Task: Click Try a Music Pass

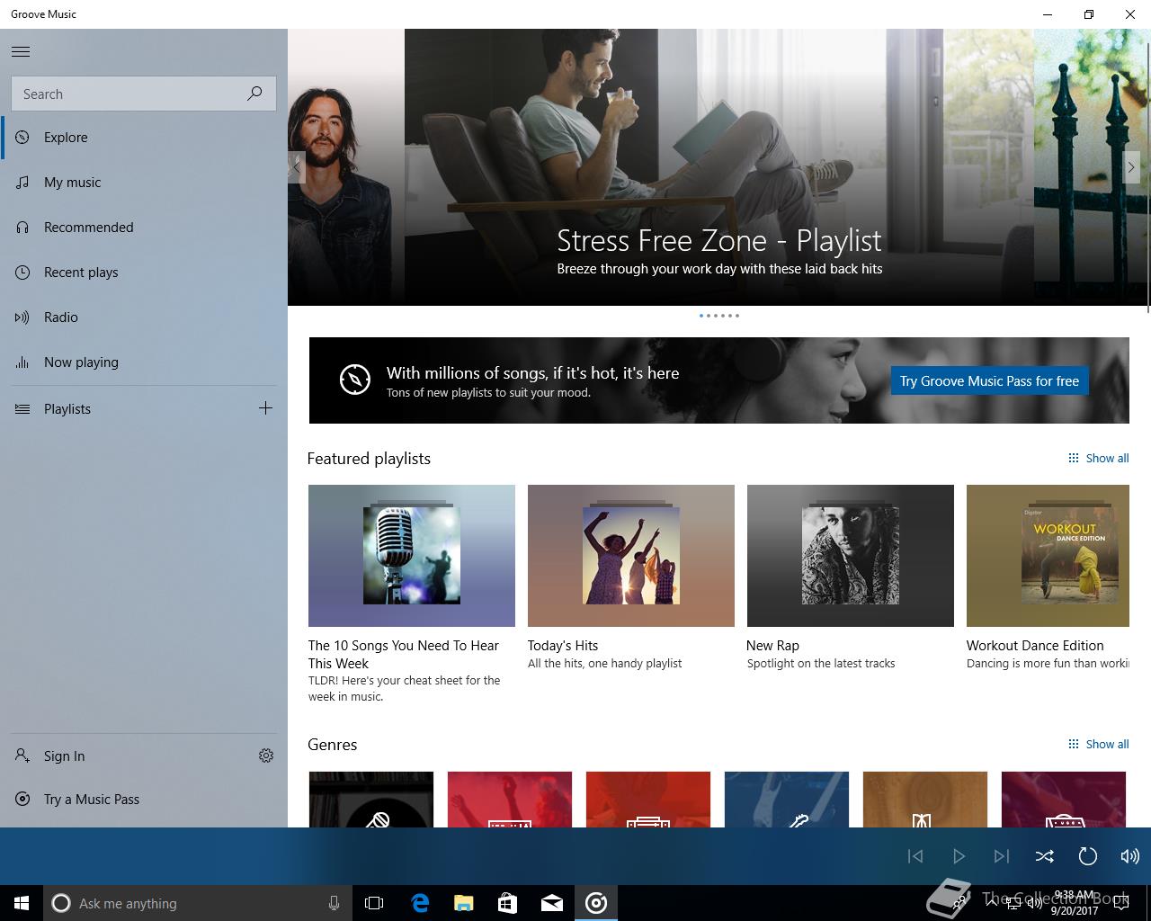Action: (144, 800)
